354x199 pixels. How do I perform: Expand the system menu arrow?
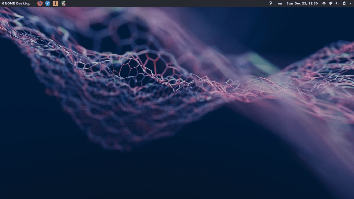(x=350, y=3)
